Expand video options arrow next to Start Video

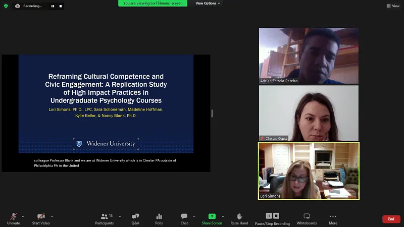[x=52, y=216]
